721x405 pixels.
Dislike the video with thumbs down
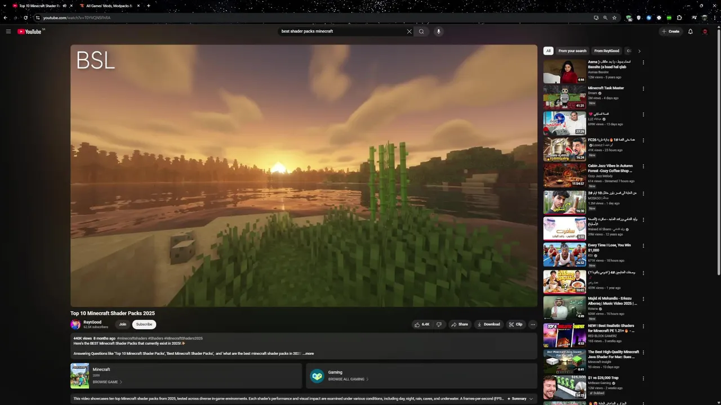439,324
